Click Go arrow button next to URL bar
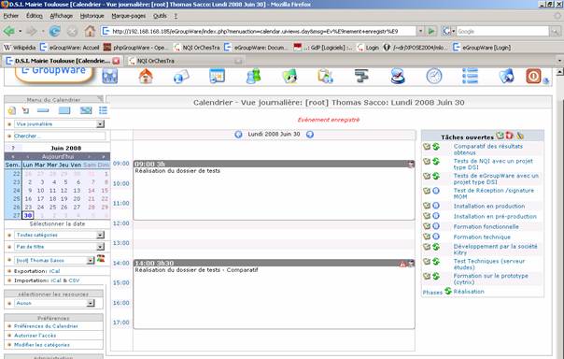 (x=431, y=32)
